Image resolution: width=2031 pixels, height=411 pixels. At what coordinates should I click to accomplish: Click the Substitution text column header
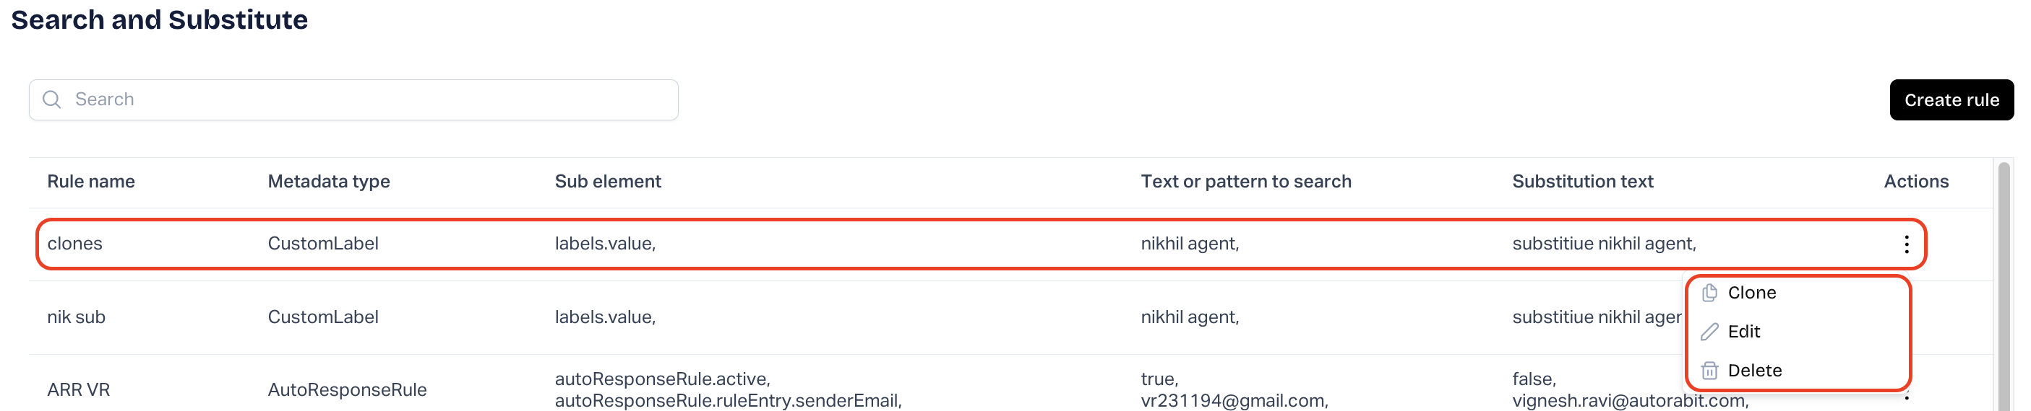click(1581, 182)
